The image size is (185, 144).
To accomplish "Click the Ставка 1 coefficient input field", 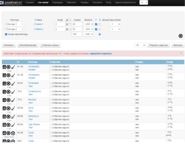I will tap(60, 24).
